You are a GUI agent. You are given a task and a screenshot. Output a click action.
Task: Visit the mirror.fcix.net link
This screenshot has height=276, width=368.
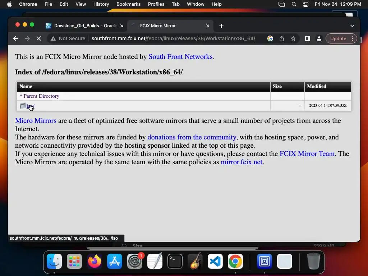pos(241,162)
